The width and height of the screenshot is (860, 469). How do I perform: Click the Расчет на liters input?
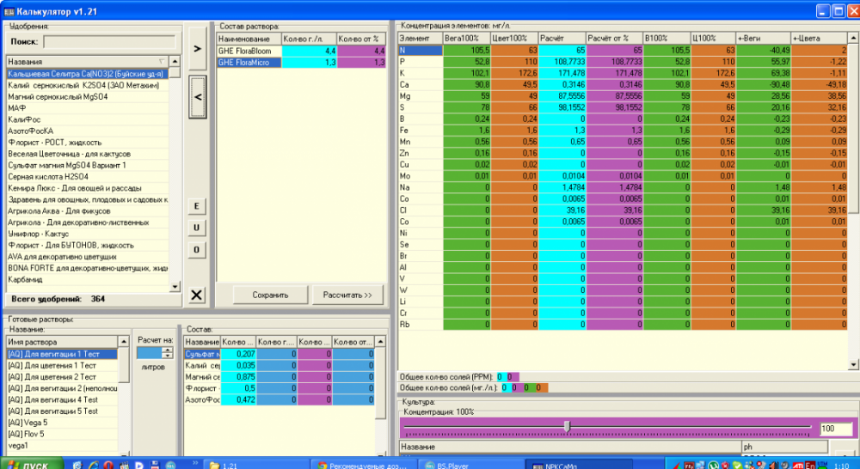[150, 353]
